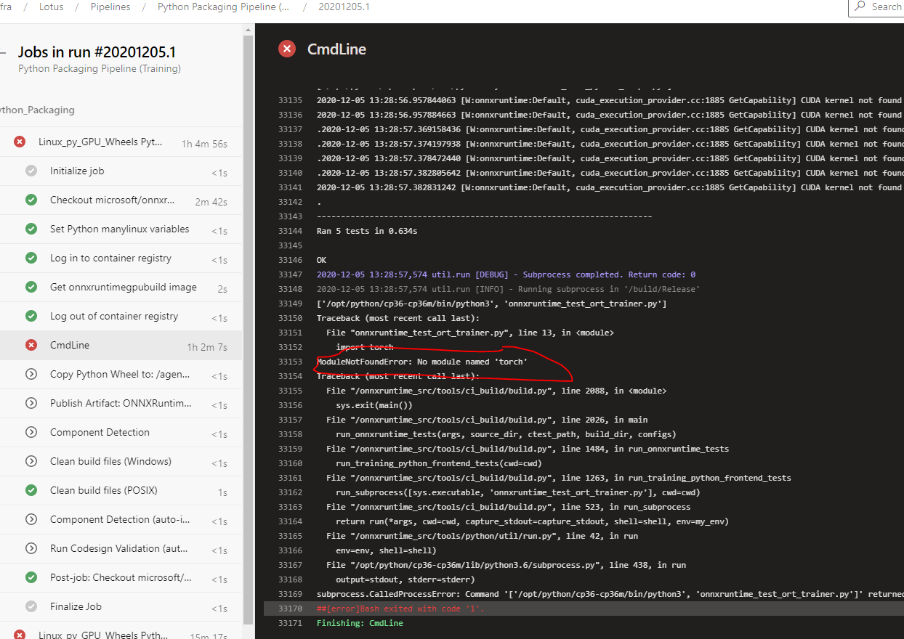The height and width of the screenshot is (639, 904).
Task: Click the success icon on Set Python manylinux variables
Action: tap(31, 229)
